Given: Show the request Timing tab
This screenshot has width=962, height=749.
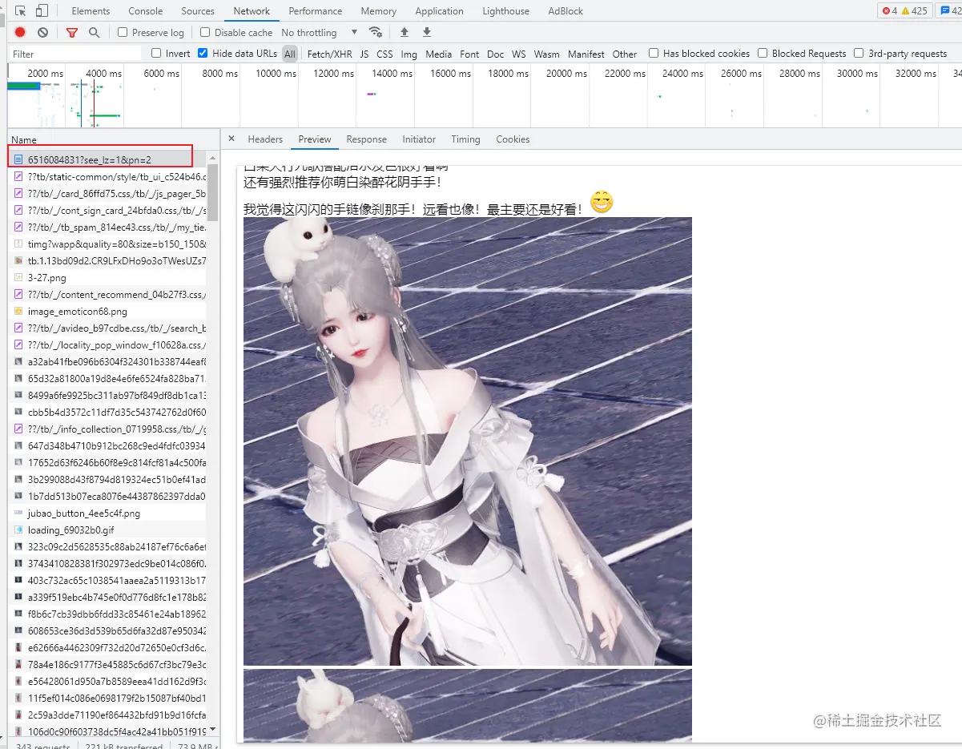Looking at the screenshot, I should click(465, 139).
